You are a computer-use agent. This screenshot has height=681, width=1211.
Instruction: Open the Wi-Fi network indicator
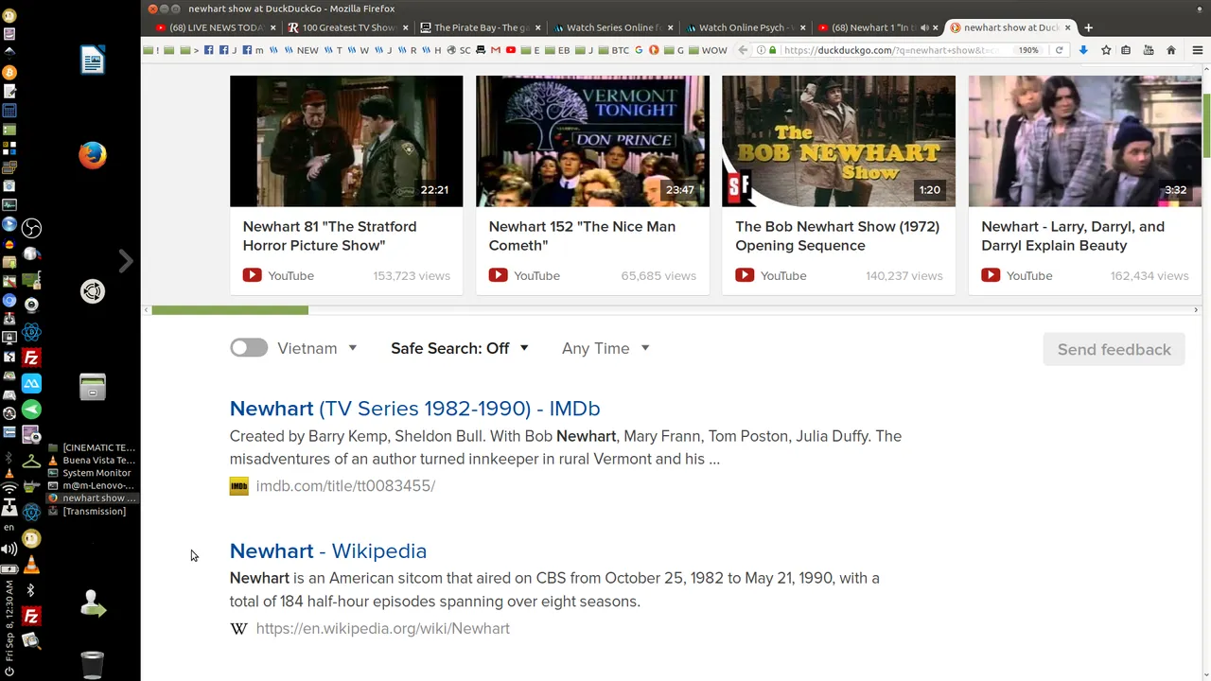9,489
